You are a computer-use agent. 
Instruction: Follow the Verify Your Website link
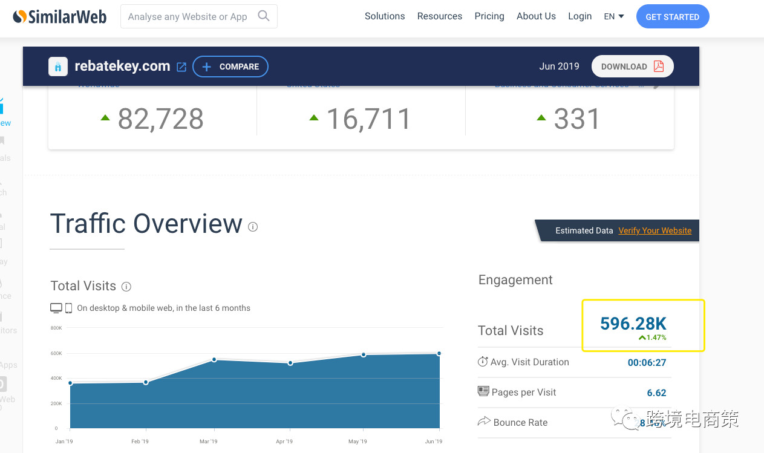[x=655, y=230]
